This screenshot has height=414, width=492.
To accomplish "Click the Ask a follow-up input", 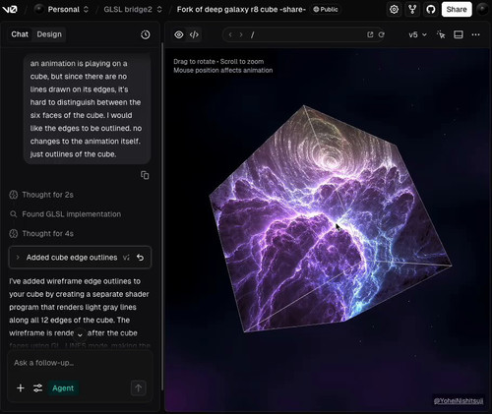I will tap(80, 363).
